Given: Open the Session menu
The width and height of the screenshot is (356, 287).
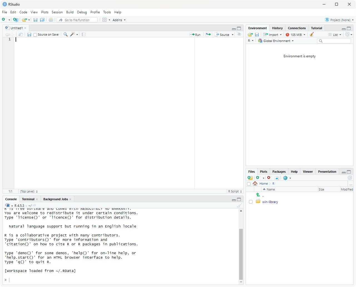Looking at the screenshot, I should tap(57, 12).
